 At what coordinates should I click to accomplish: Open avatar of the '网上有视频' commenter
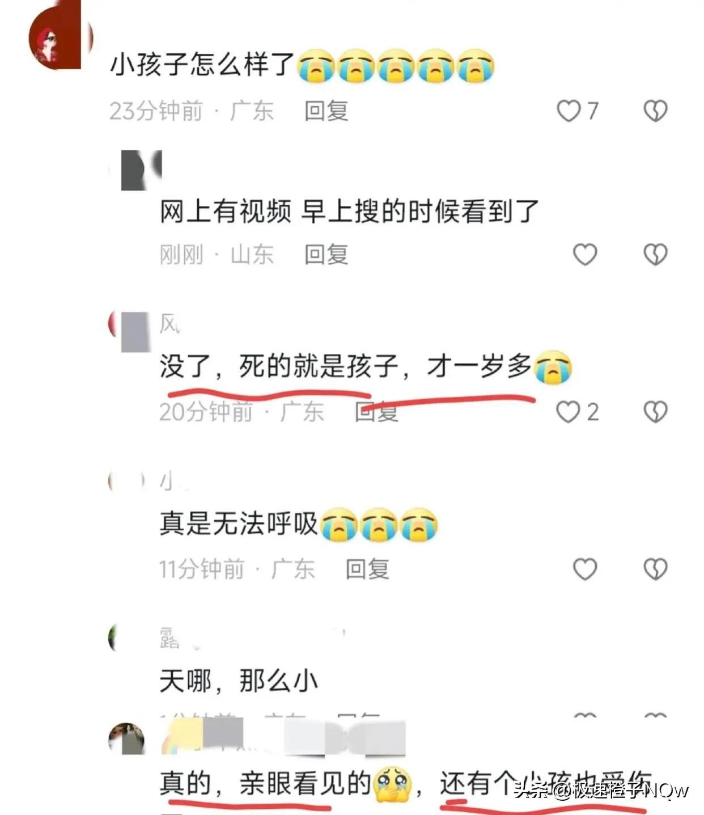point(139,169)
